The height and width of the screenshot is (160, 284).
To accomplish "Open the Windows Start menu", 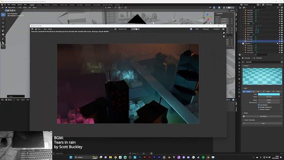I will (71, 157).
